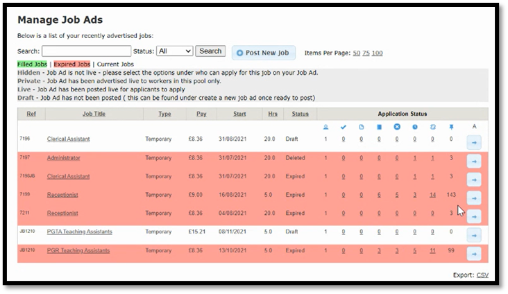
Task: Click the Post New Job button
Action: [x=264, y=53]
